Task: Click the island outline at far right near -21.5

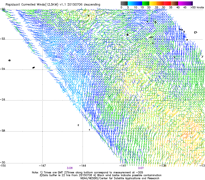Action: 196,32
